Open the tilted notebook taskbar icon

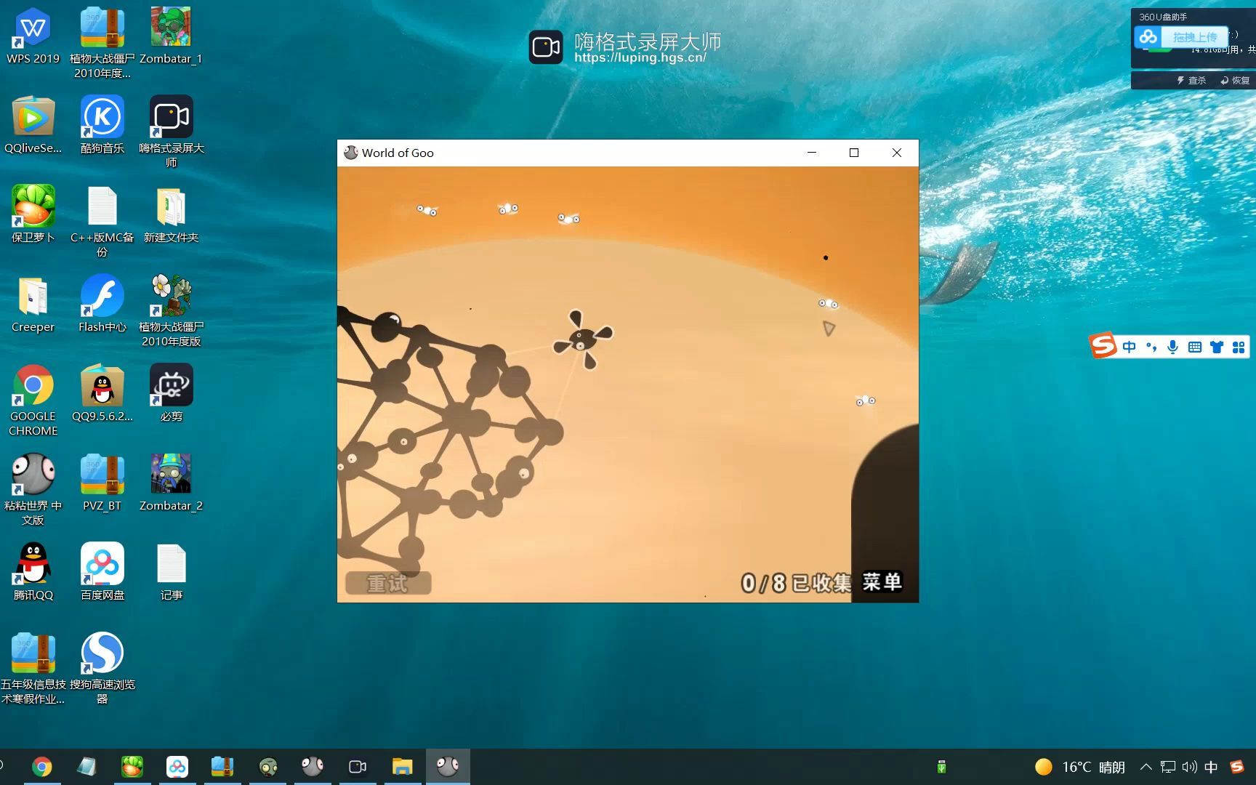pos(87,767)
